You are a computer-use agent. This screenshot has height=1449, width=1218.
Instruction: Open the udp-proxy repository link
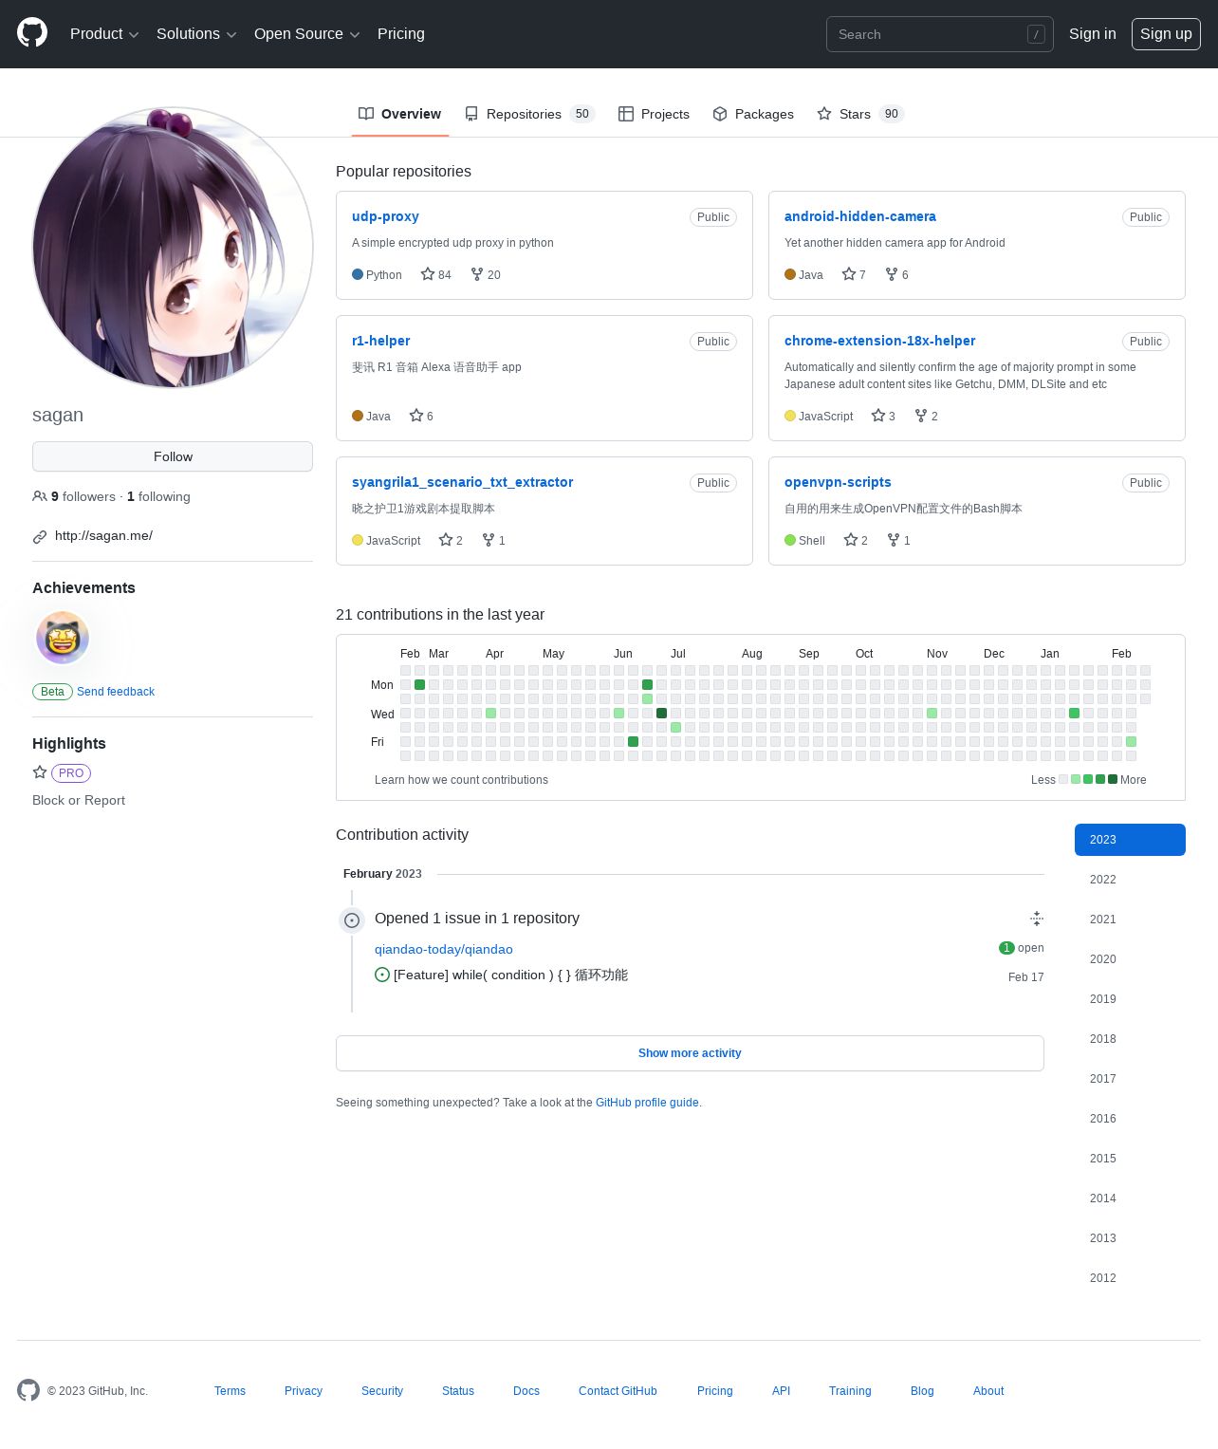[x=385, y=216]
